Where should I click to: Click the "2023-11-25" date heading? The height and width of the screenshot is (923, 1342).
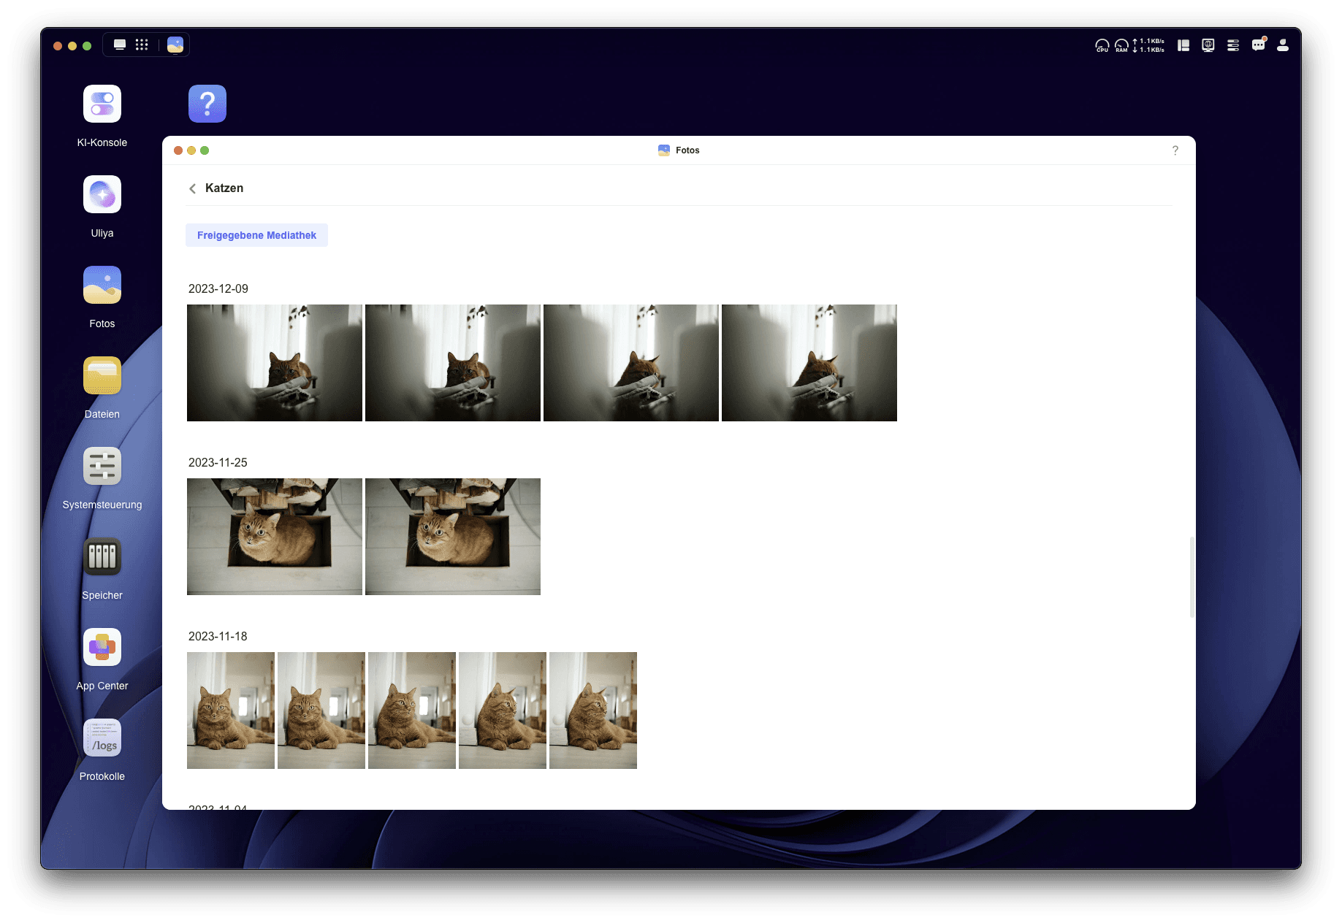tap(218, 462)
